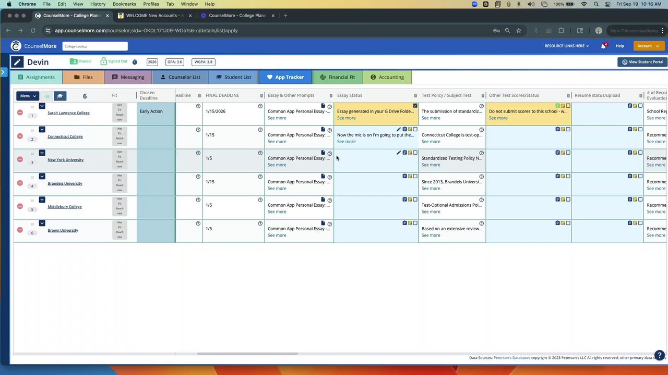Viewport: 668px width, 375px height.
Task: Expand the Middlebury College row arrow
Action: pos(42,200)
